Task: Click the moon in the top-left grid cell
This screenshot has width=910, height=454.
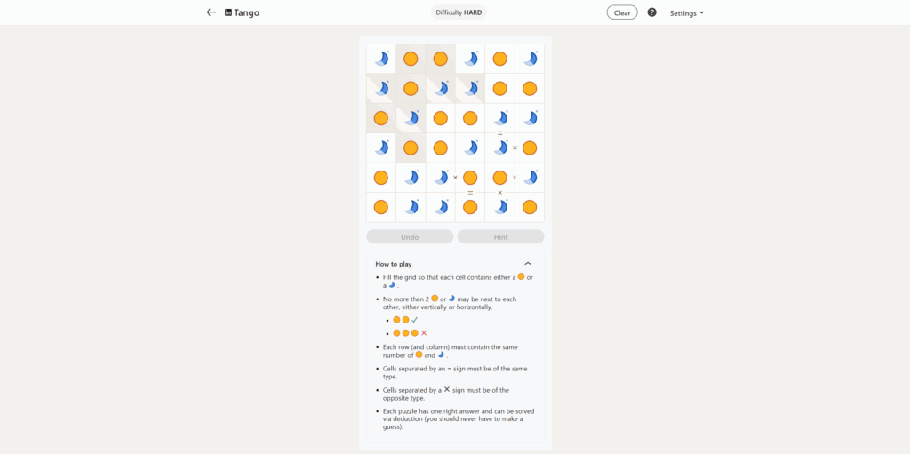Action: coord(381,59)
